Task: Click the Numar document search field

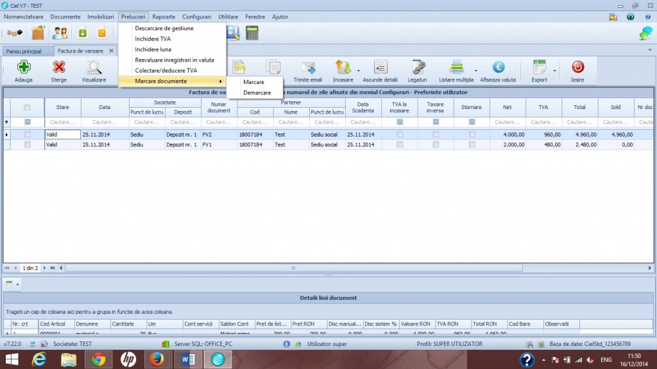Action: 219,122
